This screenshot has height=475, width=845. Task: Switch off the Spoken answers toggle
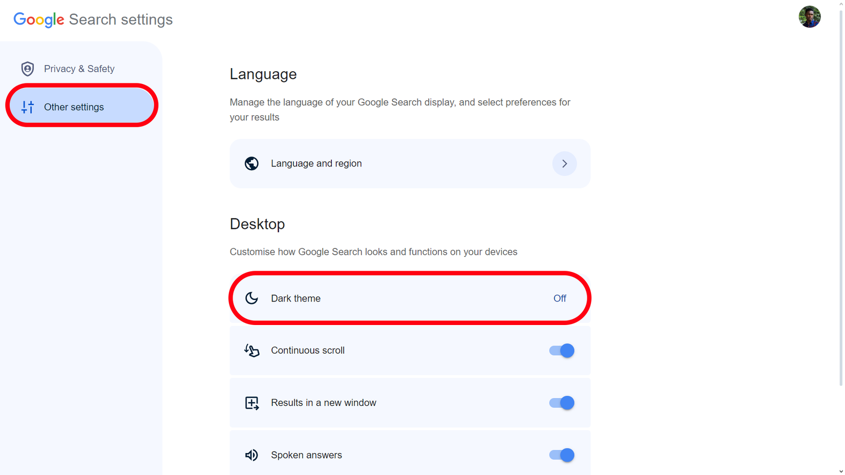[561, 455]
